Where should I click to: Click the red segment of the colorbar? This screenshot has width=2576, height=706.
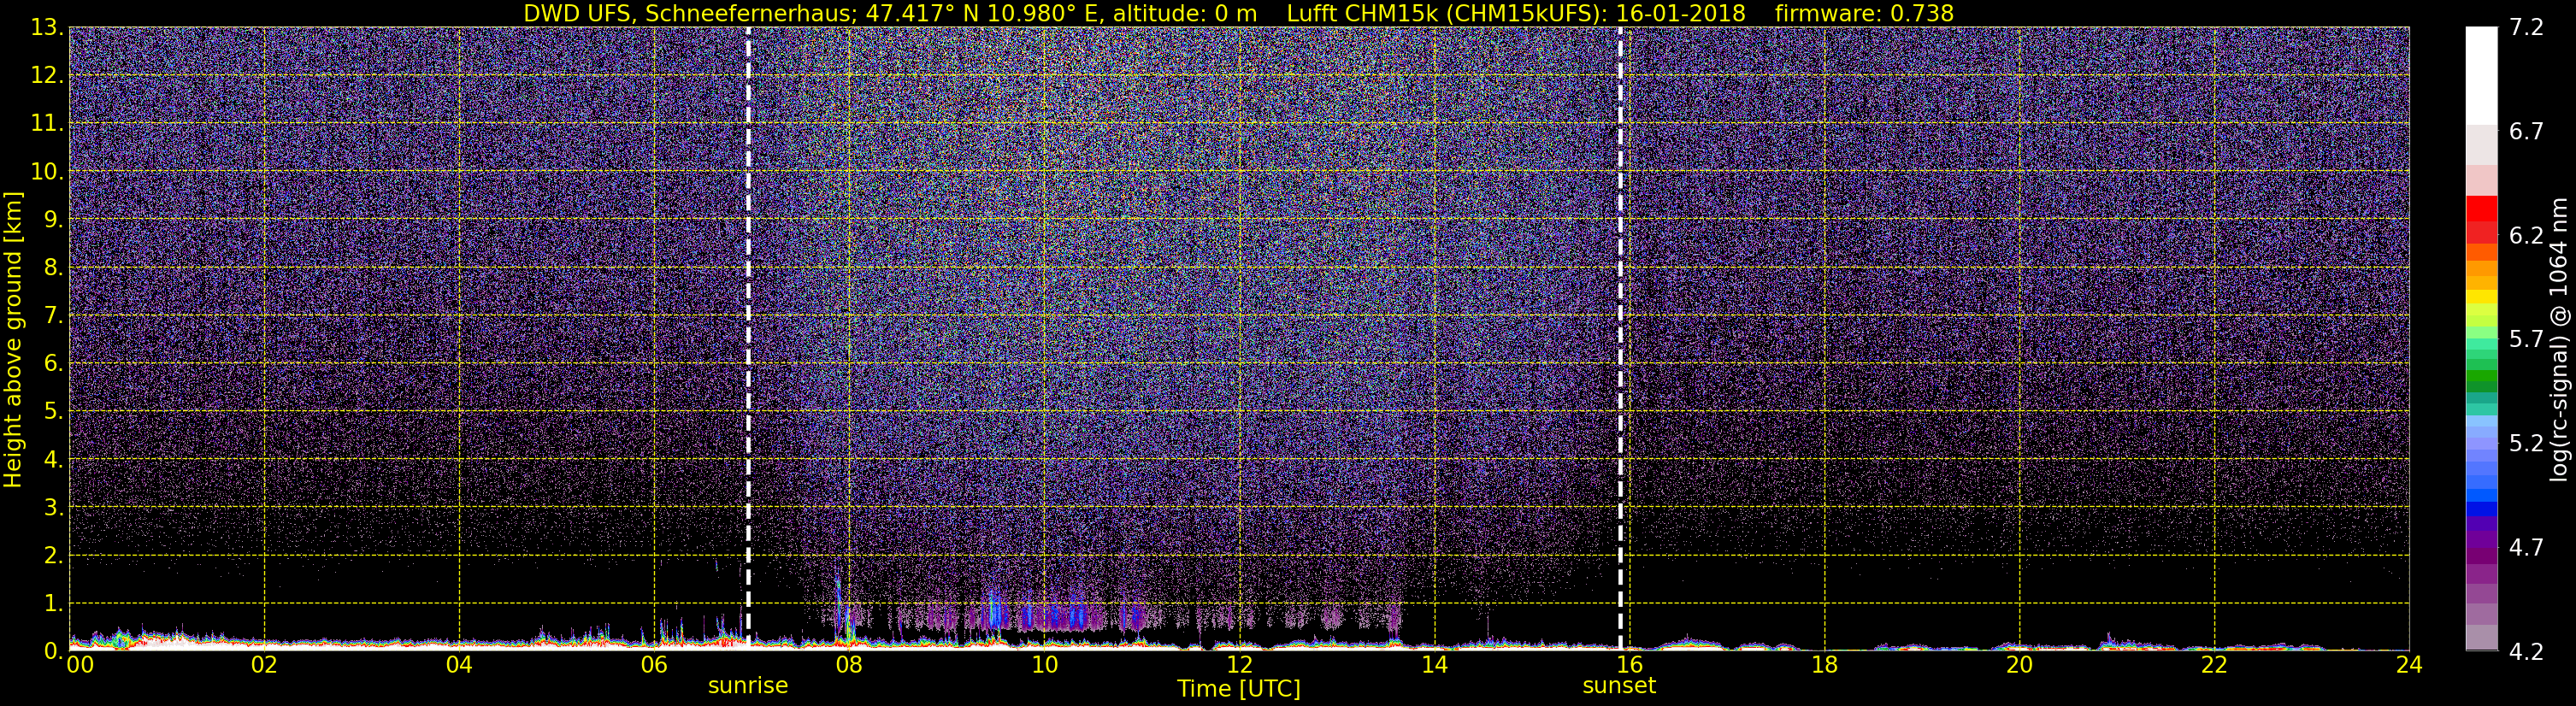pyautogui.click(x=2481, y=210)
